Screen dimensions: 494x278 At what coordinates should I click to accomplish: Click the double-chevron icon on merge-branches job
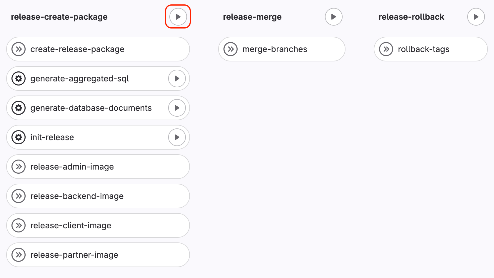pyautogui.click(x=230, y=49)
